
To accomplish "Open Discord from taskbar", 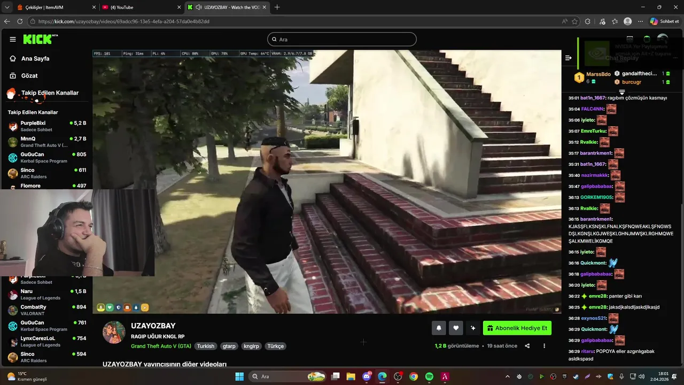I will click(367, 376).
